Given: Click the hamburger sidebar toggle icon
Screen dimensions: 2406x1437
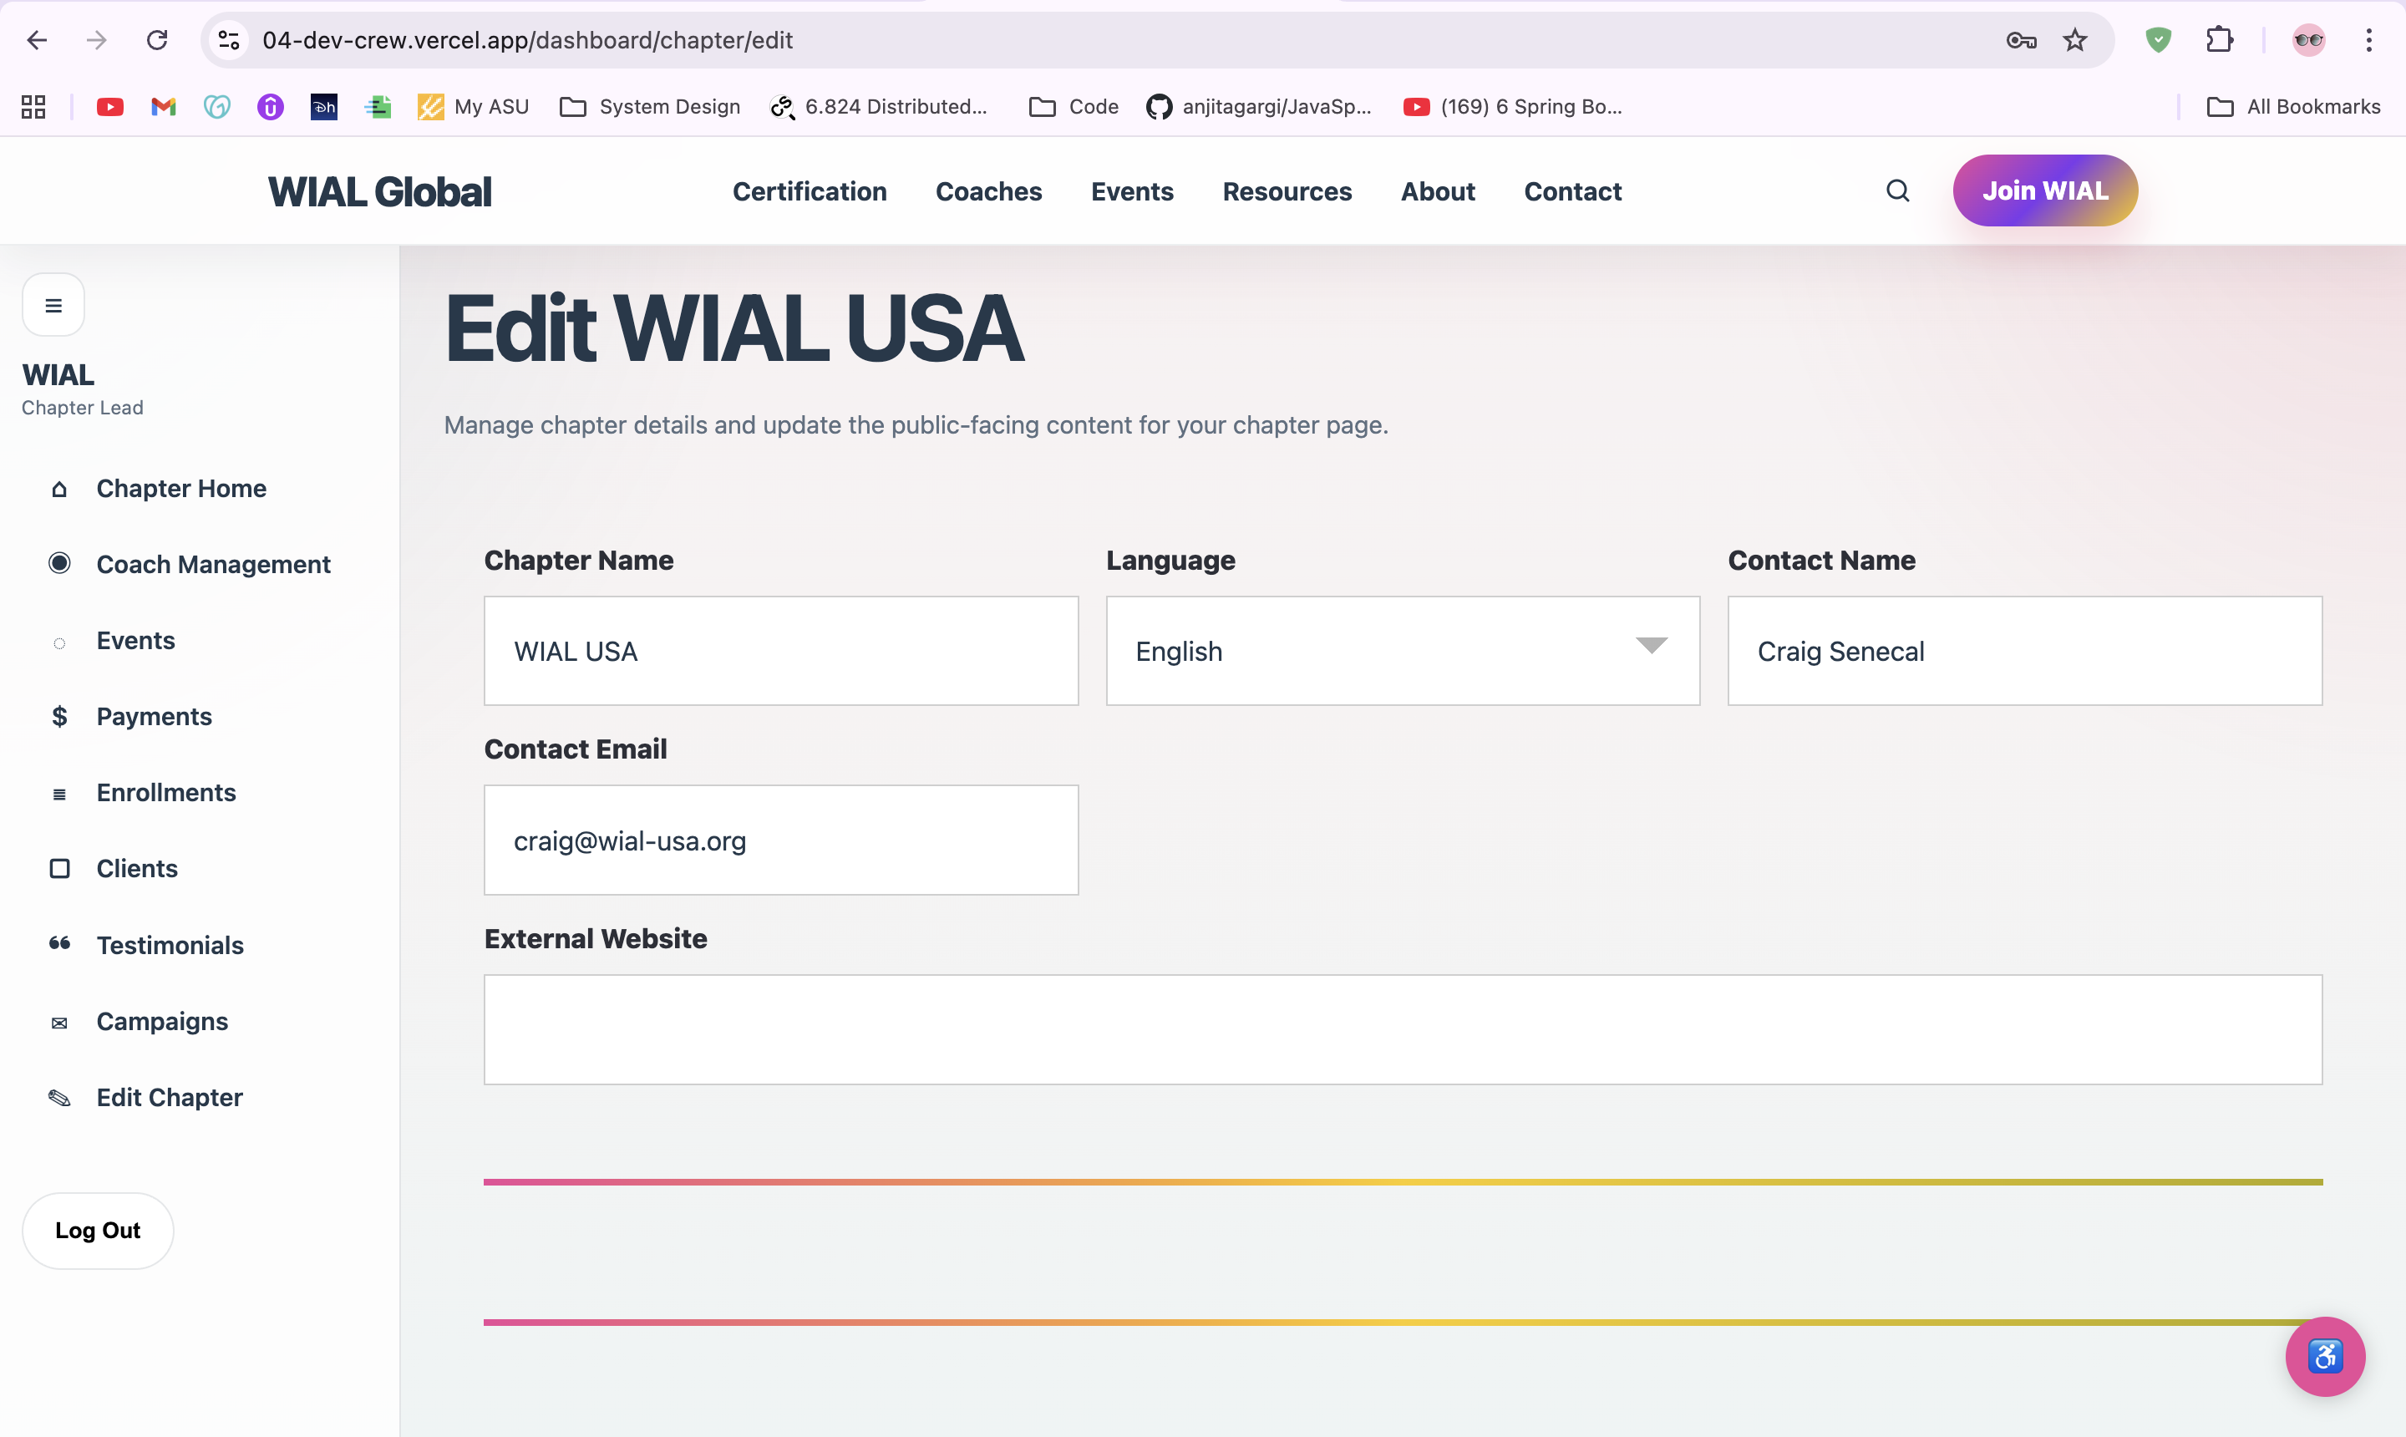Looking at the screenshot, I should (x=53, y=305).
